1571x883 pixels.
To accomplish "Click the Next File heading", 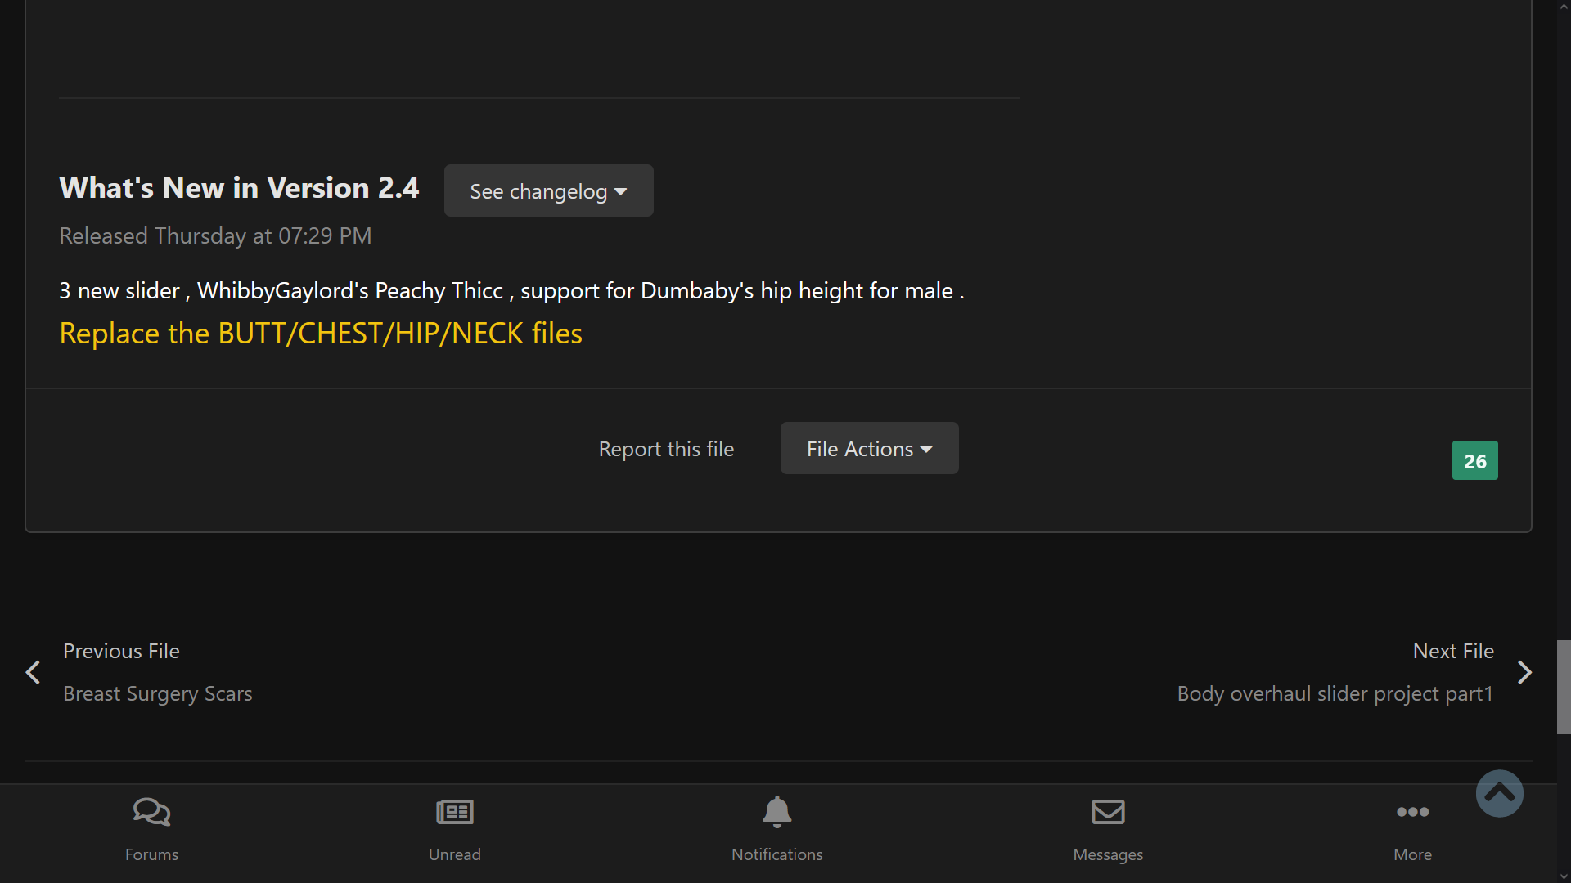I will click(1453, 651).
